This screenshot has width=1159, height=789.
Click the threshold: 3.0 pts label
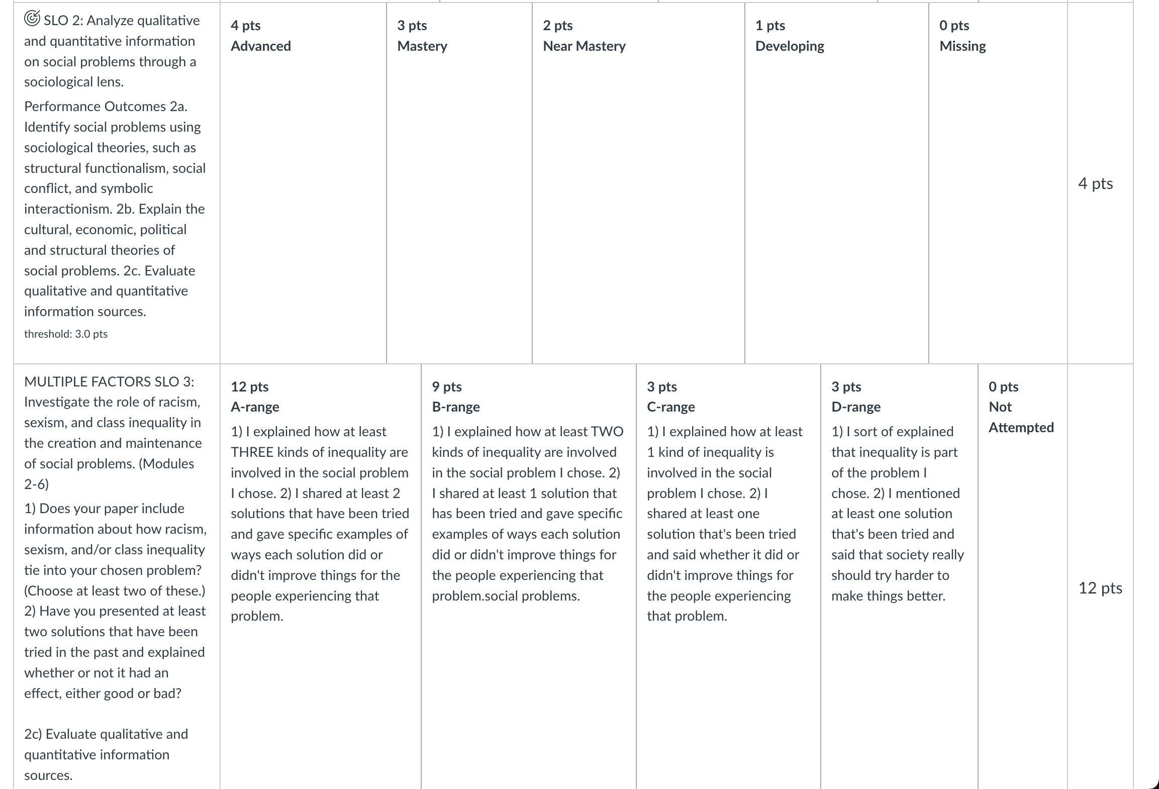tap(66, 334)
